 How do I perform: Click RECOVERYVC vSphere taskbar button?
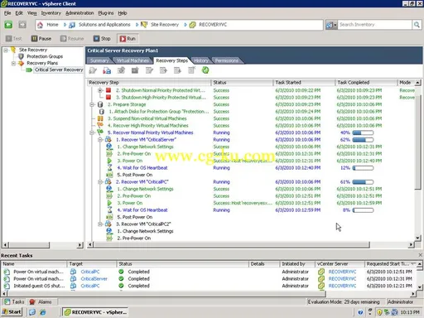coord(95,312)
